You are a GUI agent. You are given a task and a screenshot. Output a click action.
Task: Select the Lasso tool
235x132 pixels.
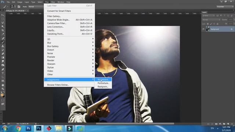point(3,23)
